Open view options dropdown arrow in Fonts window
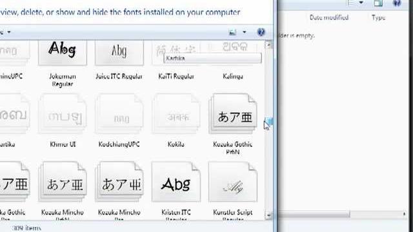Screen dimensions: 413x232 click(245, 32)
